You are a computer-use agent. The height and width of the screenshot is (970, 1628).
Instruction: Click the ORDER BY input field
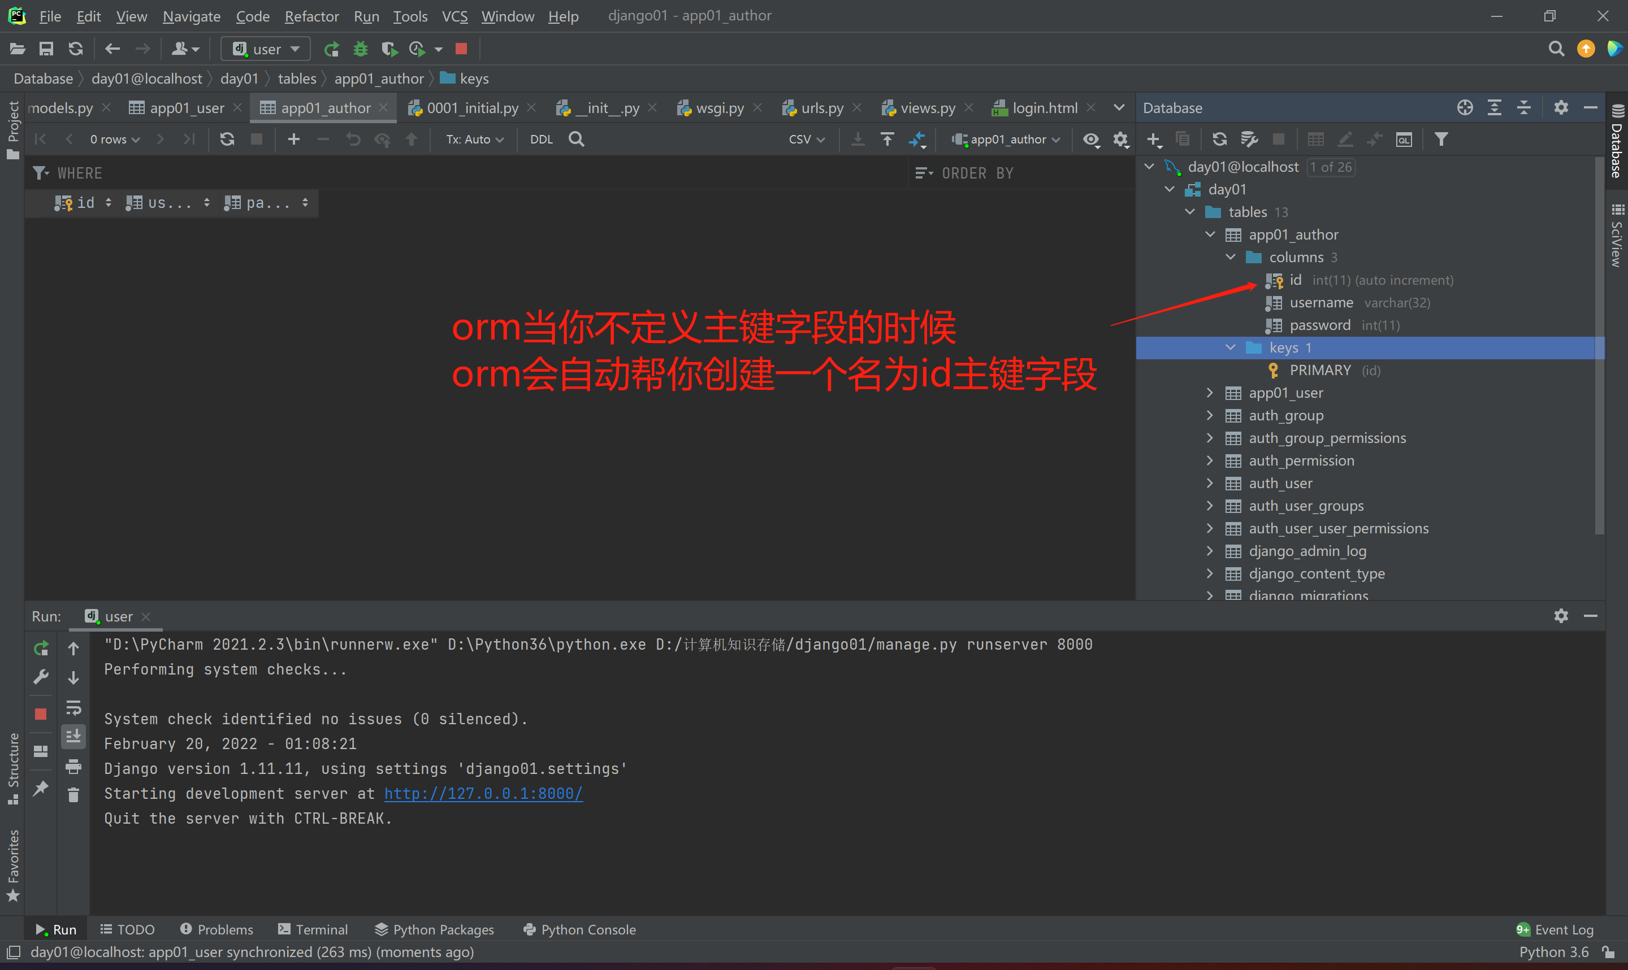(1023, 173)
